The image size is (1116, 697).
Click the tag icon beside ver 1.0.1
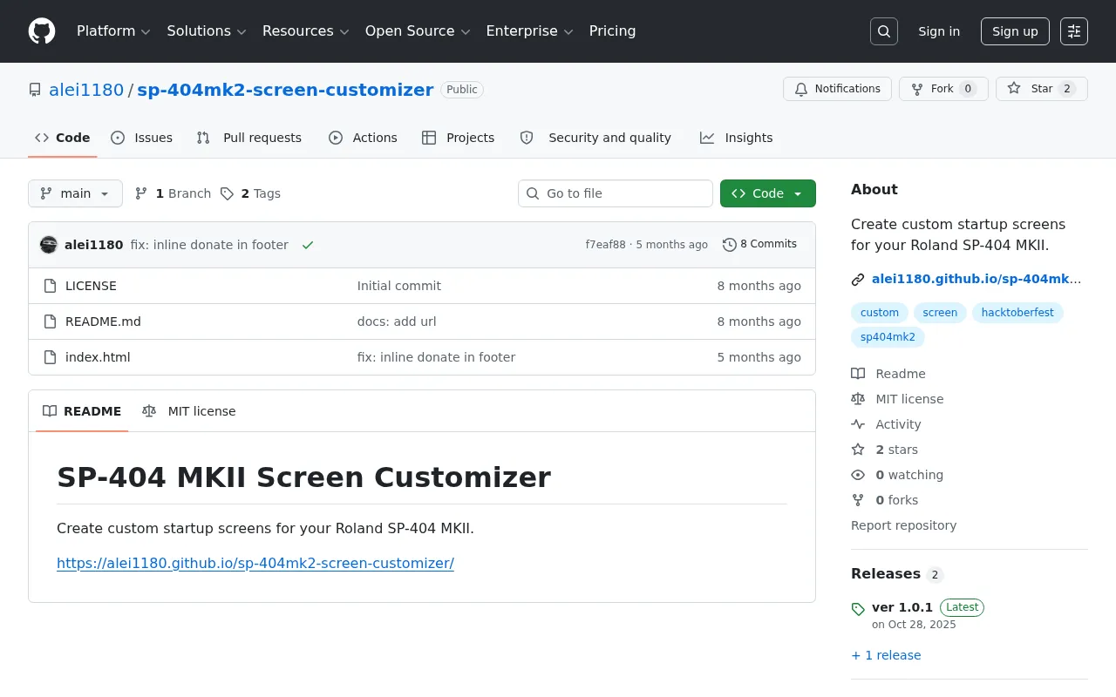tap(858, 609)
